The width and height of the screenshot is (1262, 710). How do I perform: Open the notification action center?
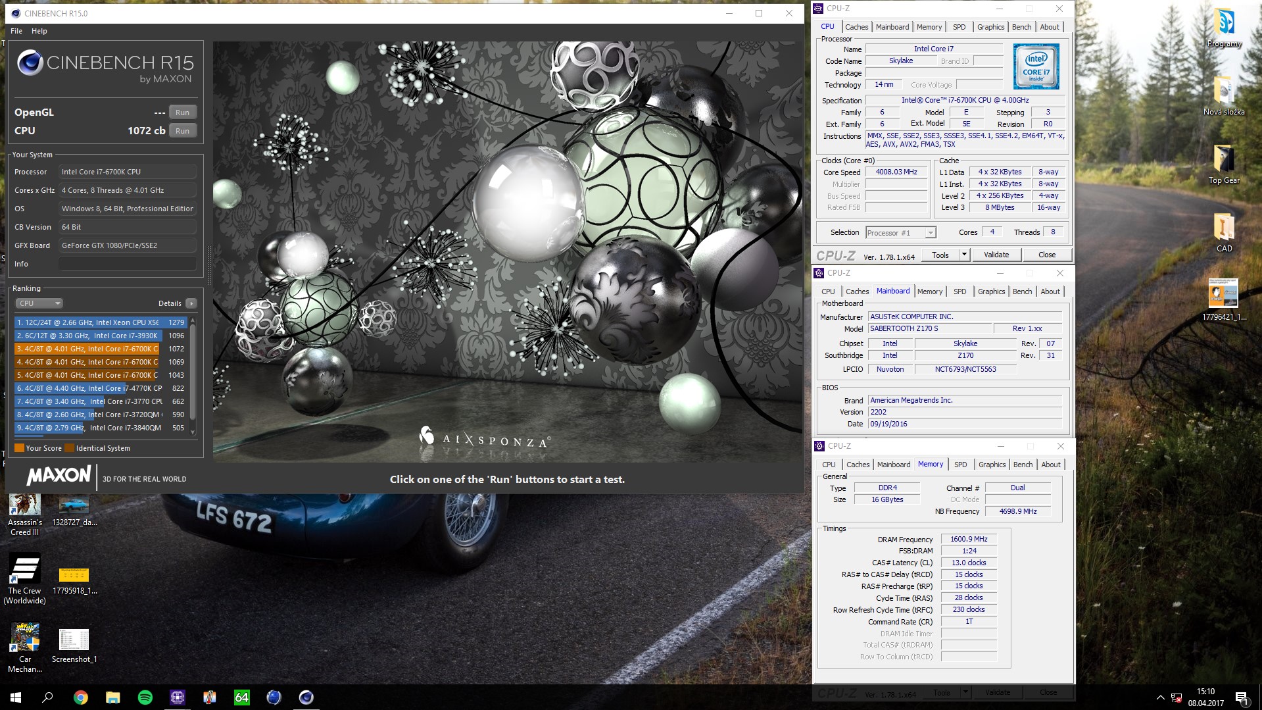(1241, 697)
